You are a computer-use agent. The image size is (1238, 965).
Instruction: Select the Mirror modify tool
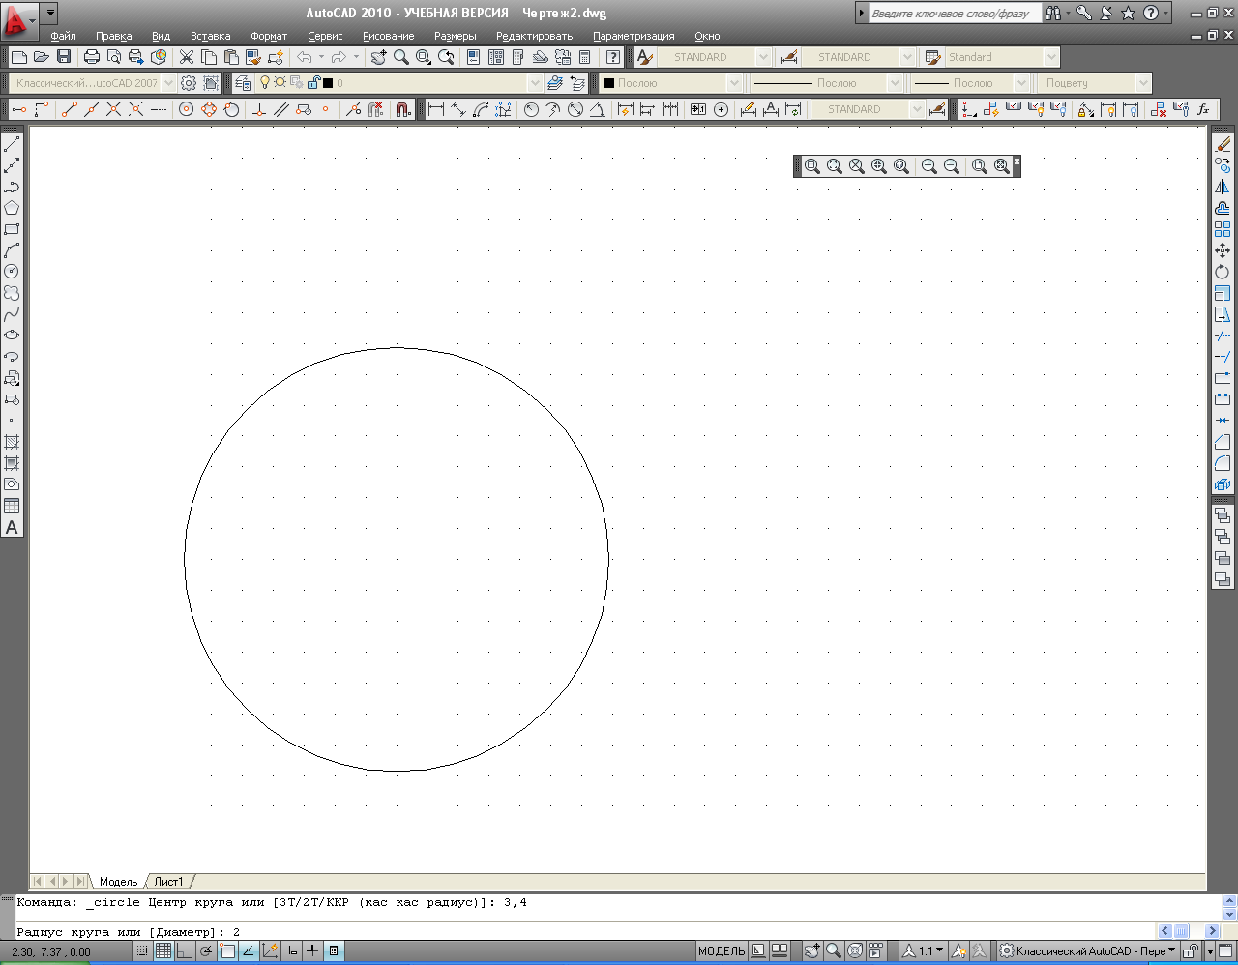point(1223,187)
